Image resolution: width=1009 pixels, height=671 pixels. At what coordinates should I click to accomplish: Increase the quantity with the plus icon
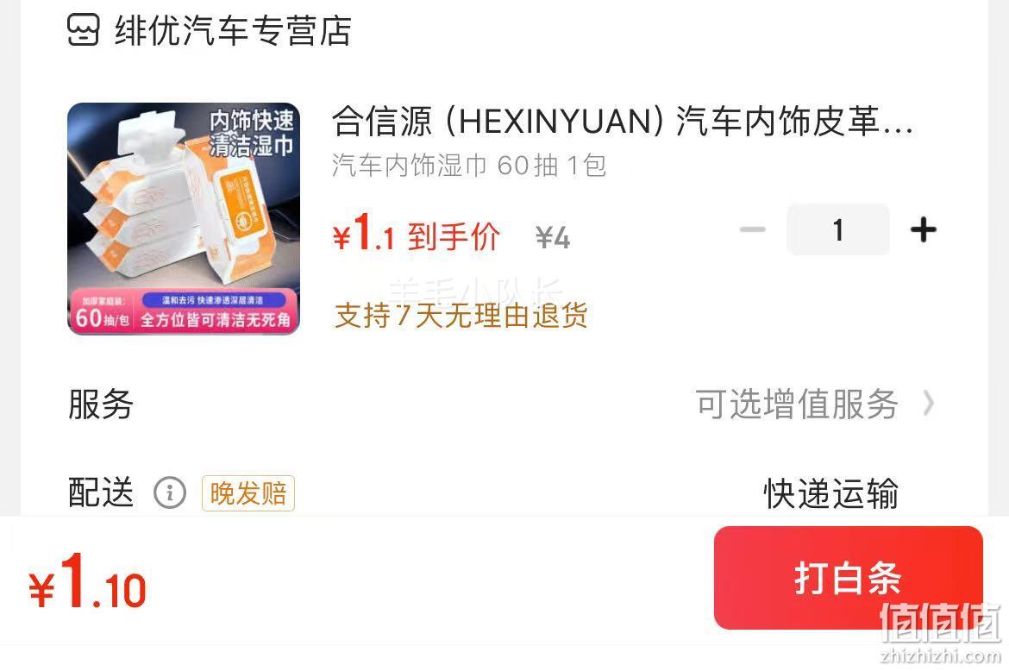tap(924, 229)
